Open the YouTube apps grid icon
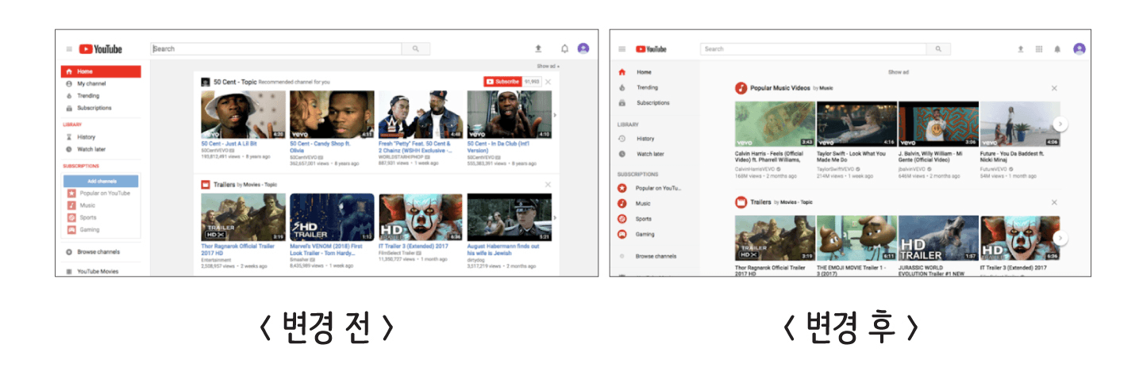Viewport: 1143px width, 379px height. (x=1039, y=49)
